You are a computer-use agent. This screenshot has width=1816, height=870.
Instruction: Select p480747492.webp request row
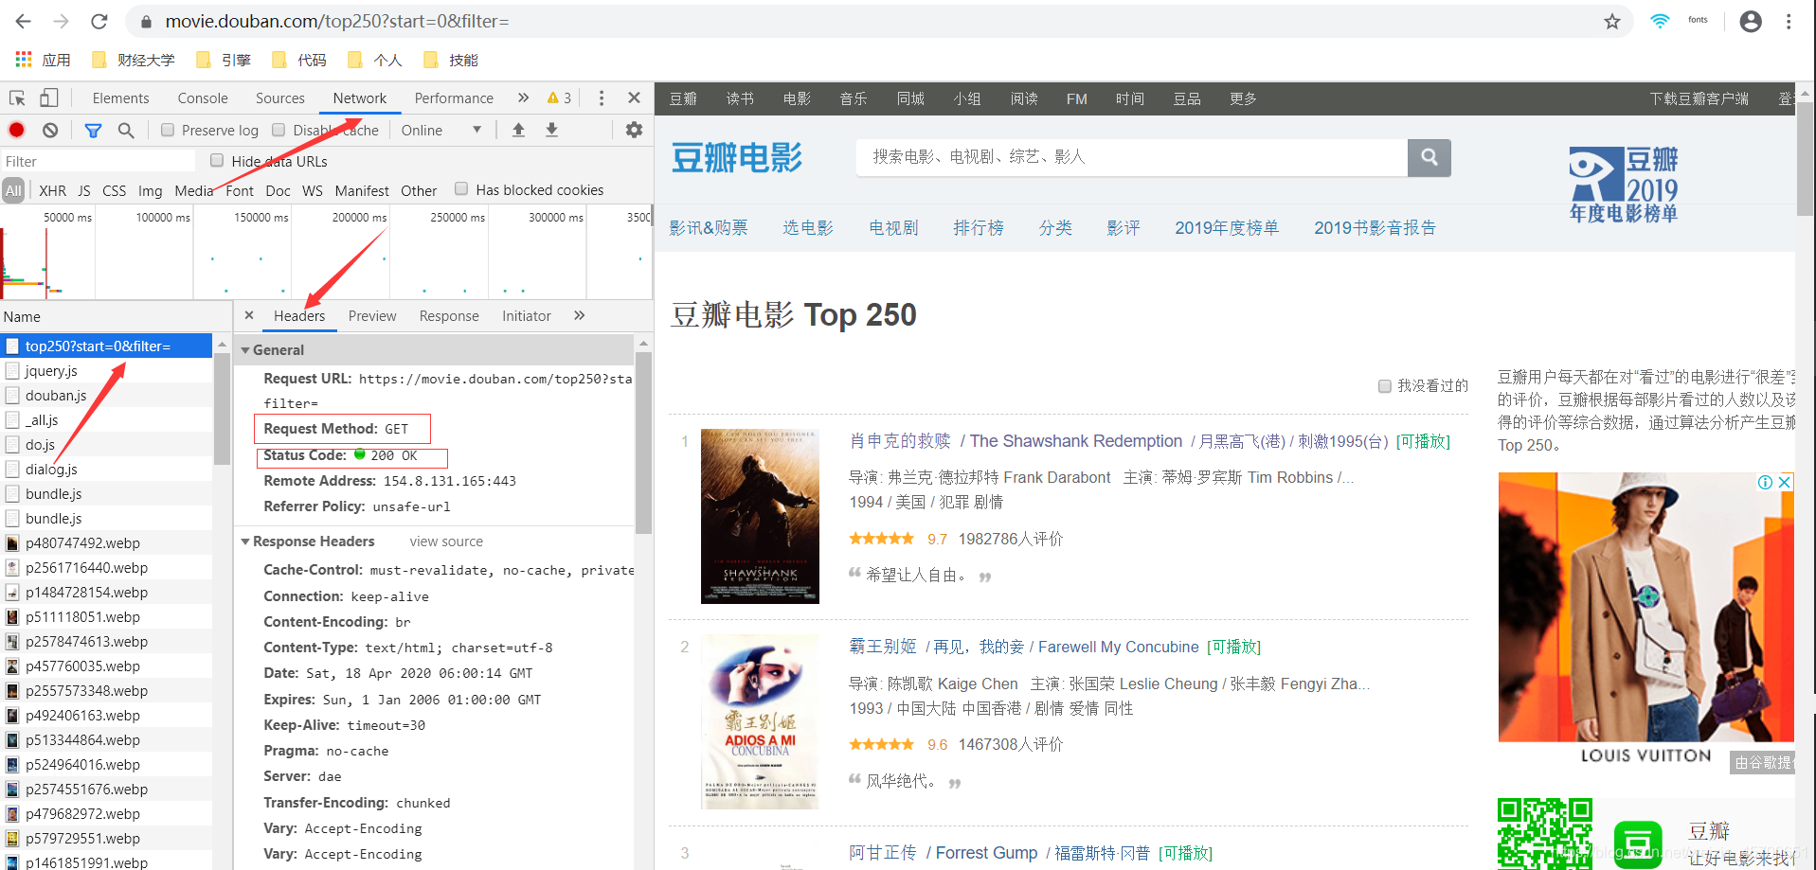(106, 542)
